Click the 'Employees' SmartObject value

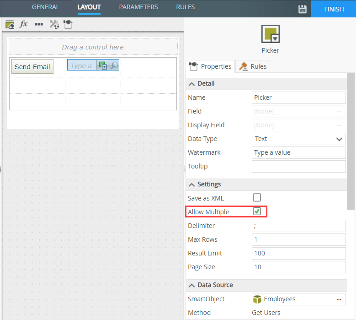[280, 299]
